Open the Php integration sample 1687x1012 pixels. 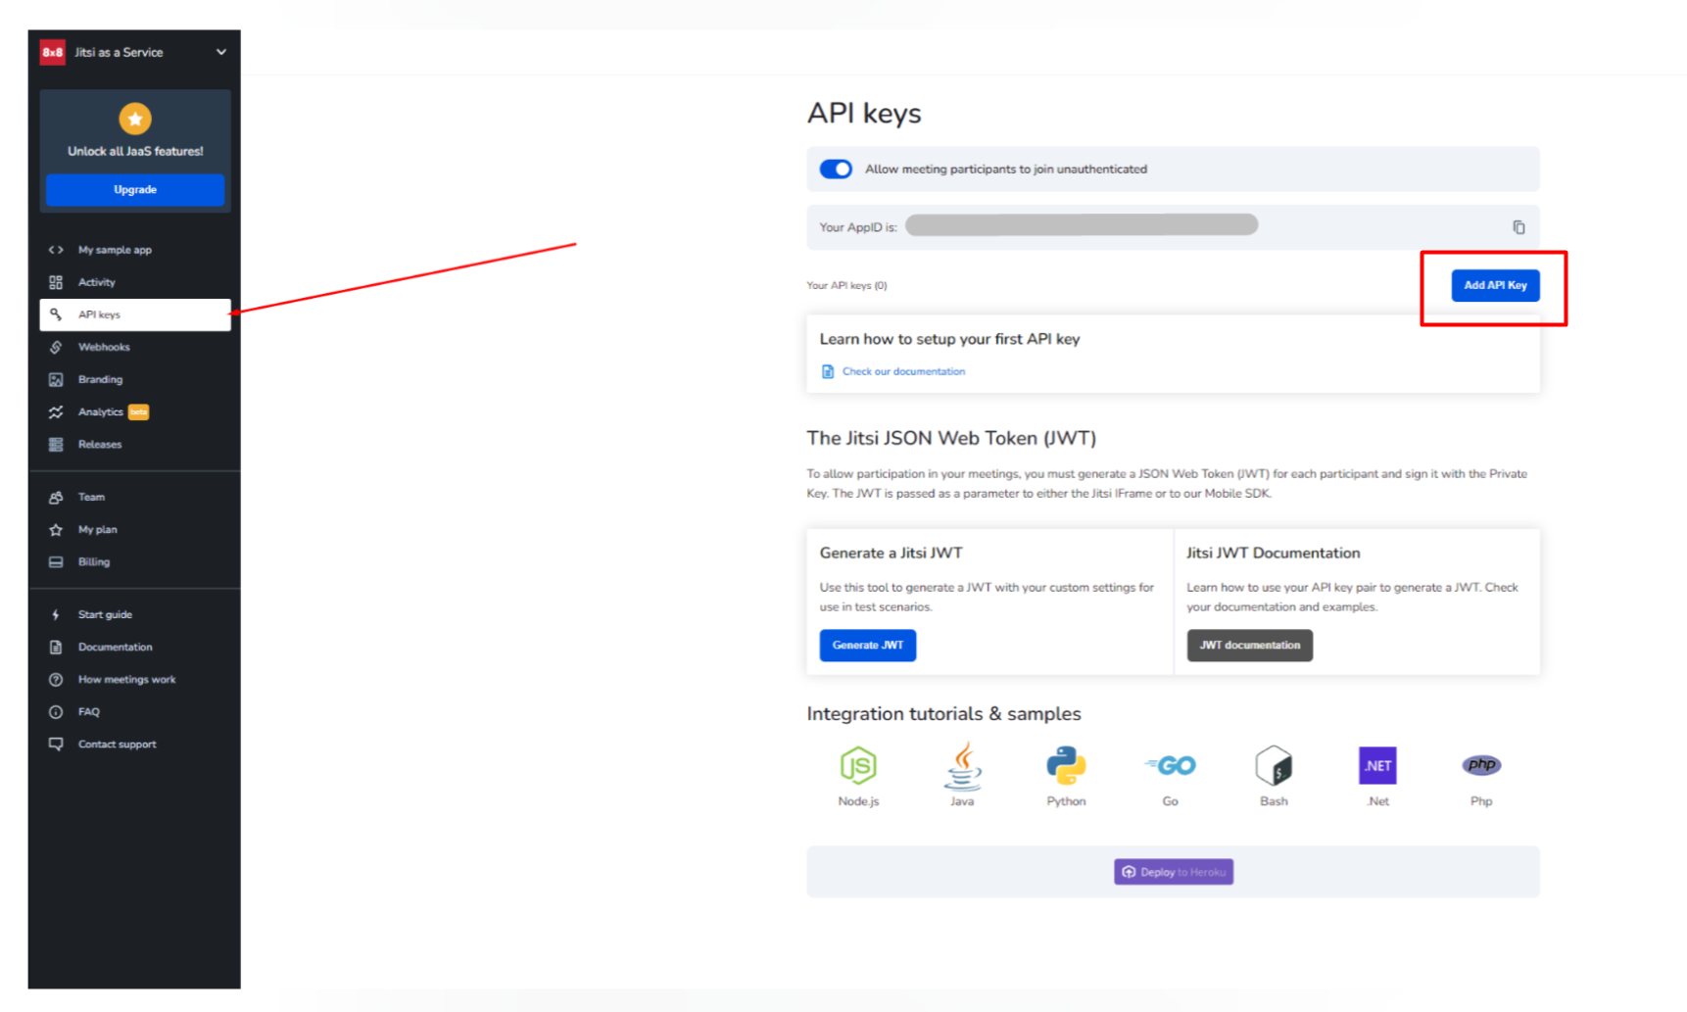pyautogui.click(x=1481, y=776)
